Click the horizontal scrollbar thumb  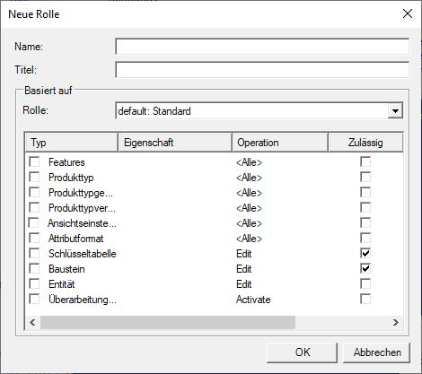point(168,322)
